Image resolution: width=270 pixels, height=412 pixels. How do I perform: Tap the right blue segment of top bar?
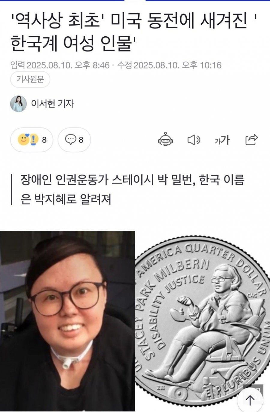coord(208,1)
